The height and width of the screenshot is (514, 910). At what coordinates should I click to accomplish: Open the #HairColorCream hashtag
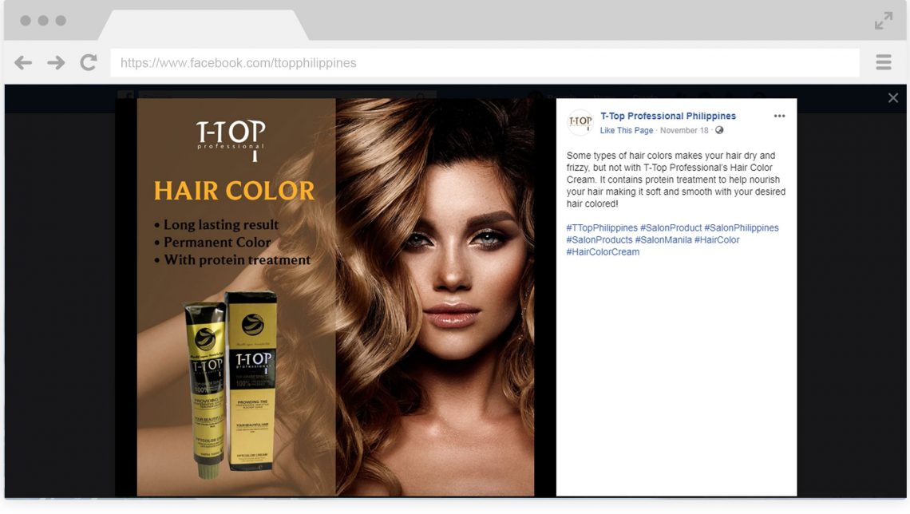coord(603,251)
